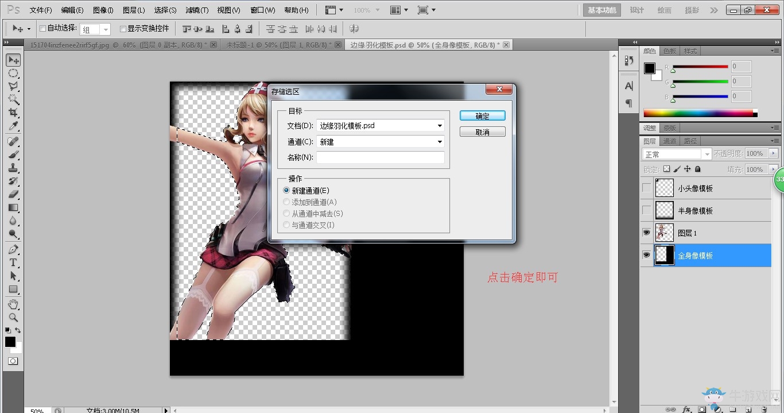Click the 取消 button in dialog
Screen dimensions: 784x413
pos(483,132)
